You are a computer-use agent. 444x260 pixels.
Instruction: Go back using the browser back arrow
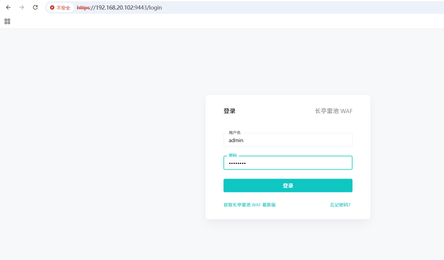click(x=8, y=7)
